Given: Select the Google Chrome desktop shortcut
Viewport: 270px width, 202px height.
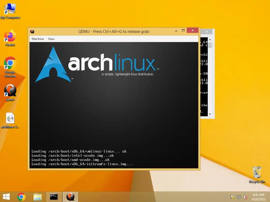Looking at the screenshot, I should coord(10,67).
